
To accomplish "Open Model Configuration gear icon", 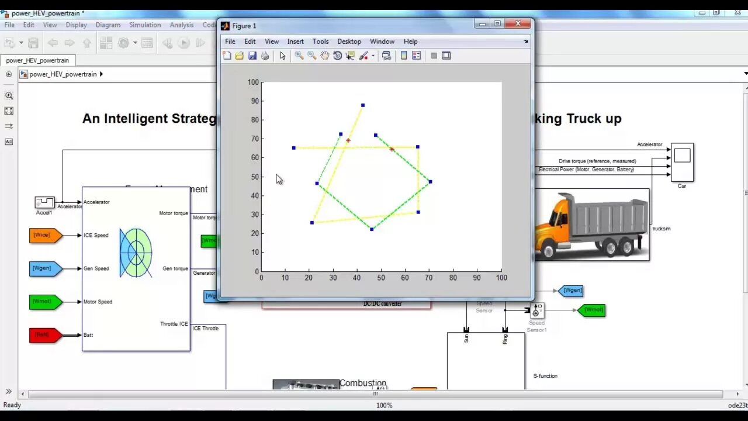I will click(123, 43).
